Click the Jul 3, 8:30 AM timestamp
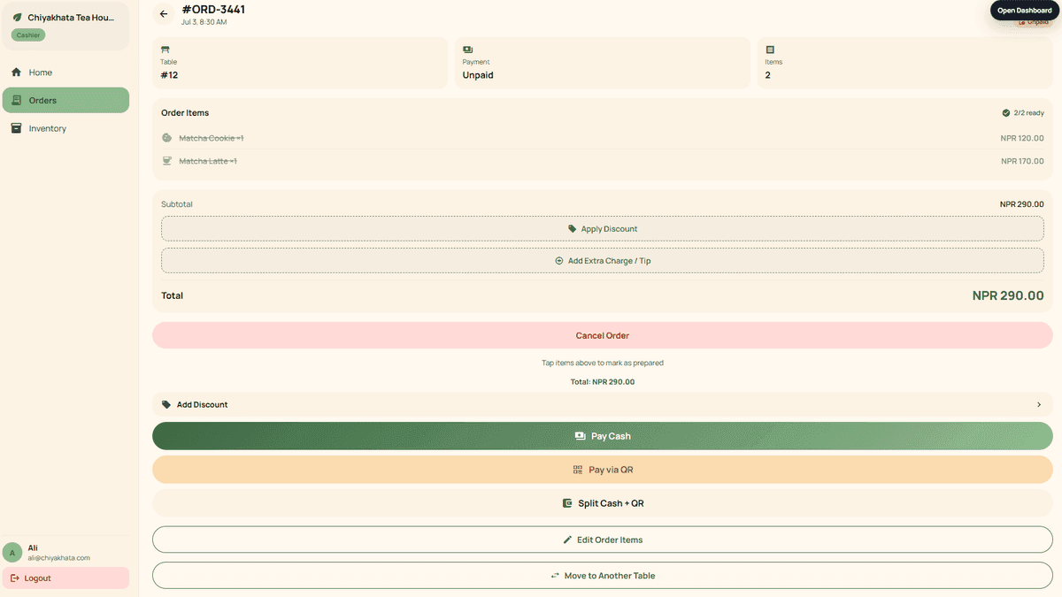This screenshot has width=1062, height=597. [204, 22]
